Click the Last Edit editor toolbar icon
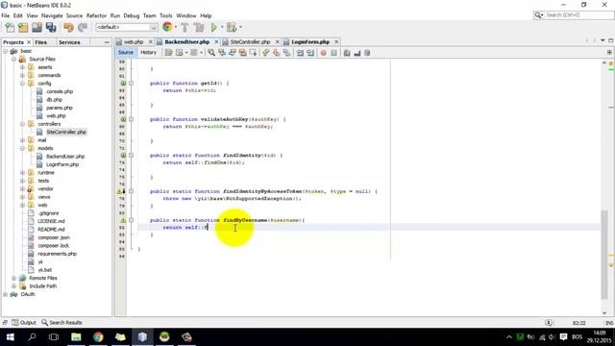 169,53
